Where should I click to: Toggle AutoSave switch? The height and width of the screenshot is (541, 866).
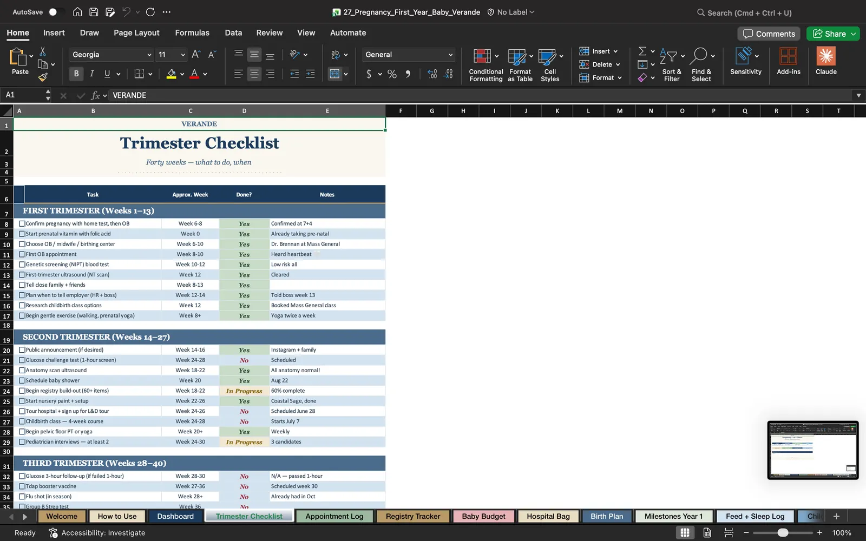tap(56, 12)
